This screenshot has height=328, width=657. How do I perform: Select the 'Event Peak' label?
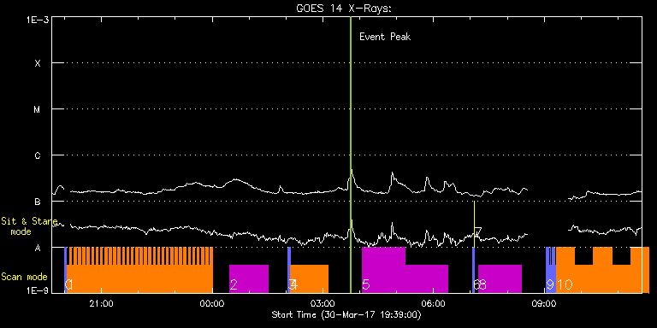385,37
